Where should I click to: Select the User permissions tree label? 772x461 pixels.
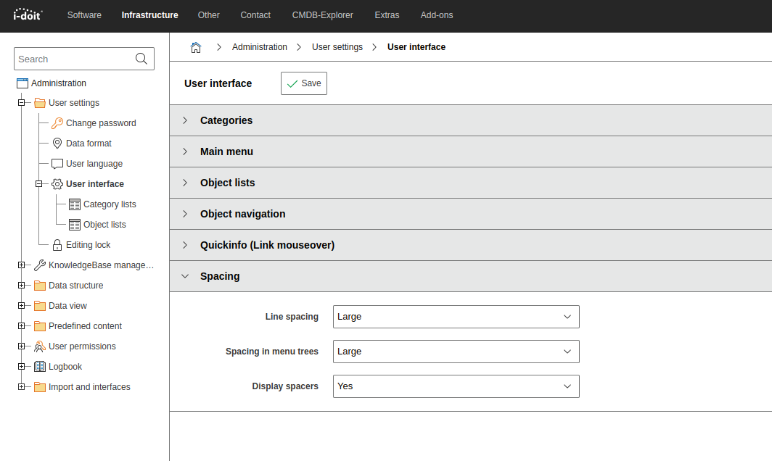click(82, 346)
